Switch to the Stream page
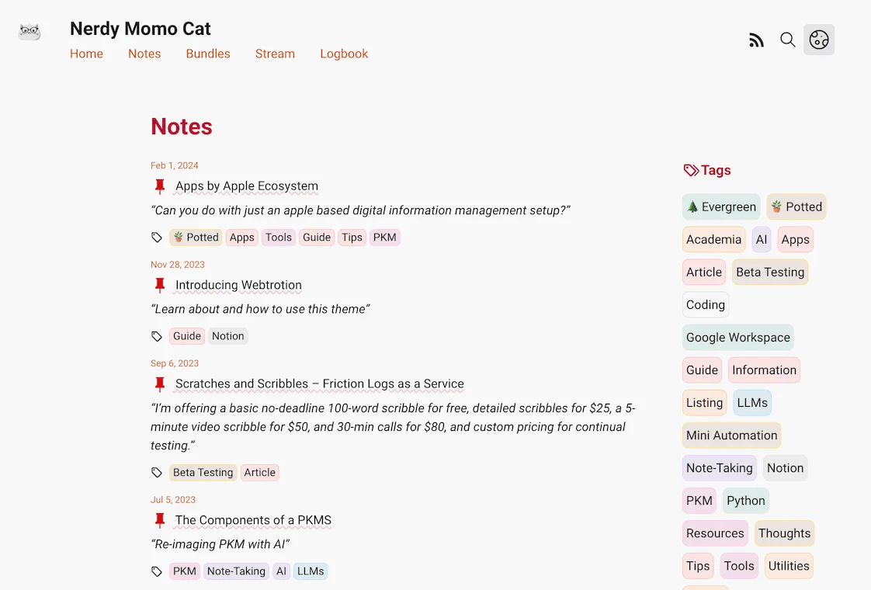871x590 pixels. coord(275,54)
